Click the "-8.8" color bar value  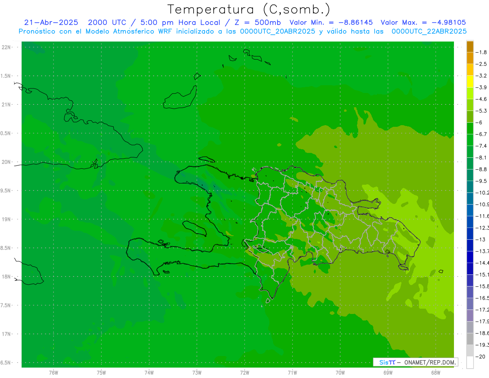pos(481,169)
